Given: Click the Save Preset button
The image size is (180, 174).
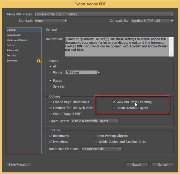Looking at the screenshot, I should [19, 164].
